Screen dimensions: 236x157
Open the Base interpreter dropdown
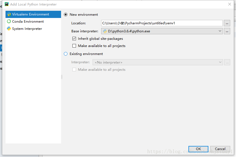coord(162,31)
